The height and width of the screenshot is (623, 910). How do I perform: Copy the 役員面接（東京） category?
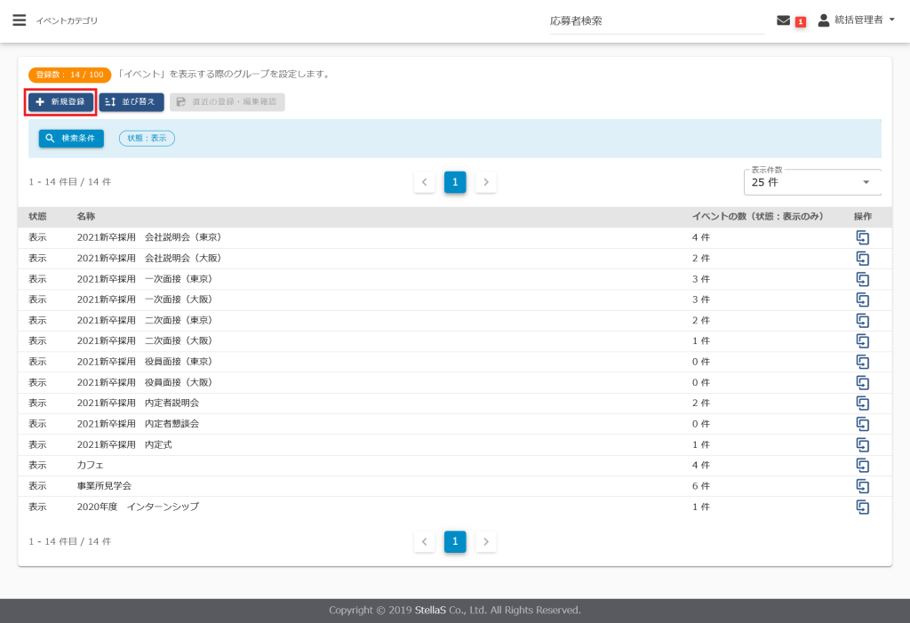coord(861,362)
